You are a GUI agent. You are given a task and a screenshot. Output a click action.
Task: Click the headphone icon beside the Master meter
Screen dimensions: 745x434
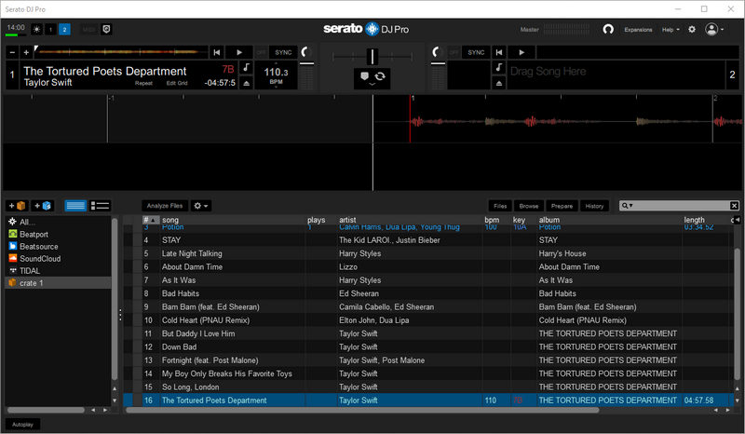(608, 30)
